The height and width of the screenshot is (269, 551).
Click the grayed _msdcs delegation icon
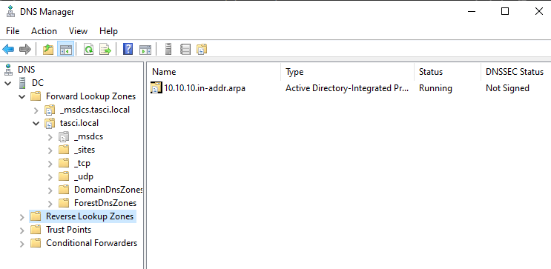[64, 136]
